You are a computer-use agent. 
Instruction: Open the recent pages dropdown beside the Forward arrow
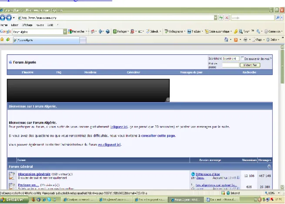click(13, 18)
